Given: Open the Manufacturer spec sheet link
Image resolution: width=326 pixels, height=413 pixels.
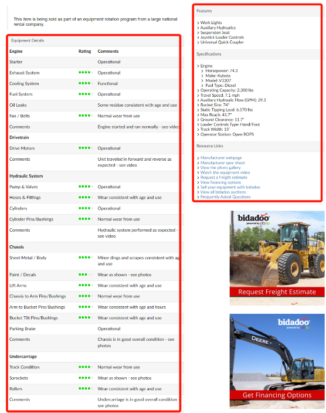Looking at the screenshot, I should (x=222, y=163).
